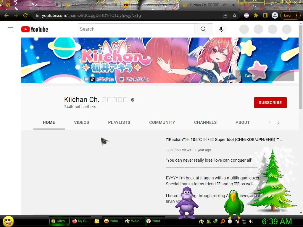
Task: Open the Extensions puzzle piece menu
Action: [256, 15]
